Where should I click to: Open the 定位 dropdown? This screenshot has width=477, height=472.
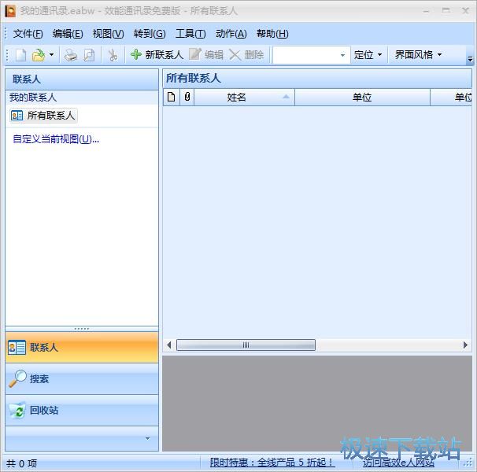coord(368,55)
